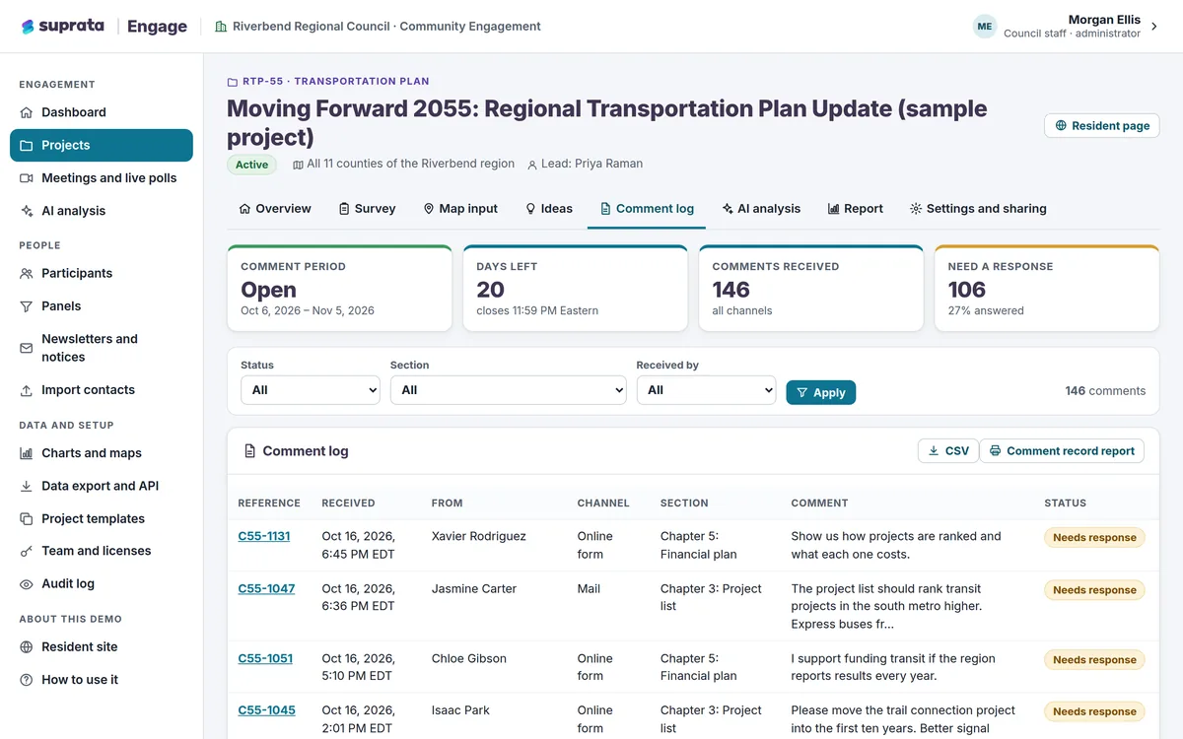View the Audit log
Image resolution: width=1183 pixels, height=739 pixels.
tap(102, 583)
